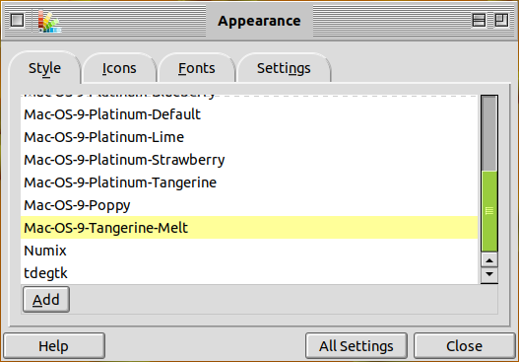Screen dimensions: 519x362
Task: Switch to the Icons tab
Action: 119,68
